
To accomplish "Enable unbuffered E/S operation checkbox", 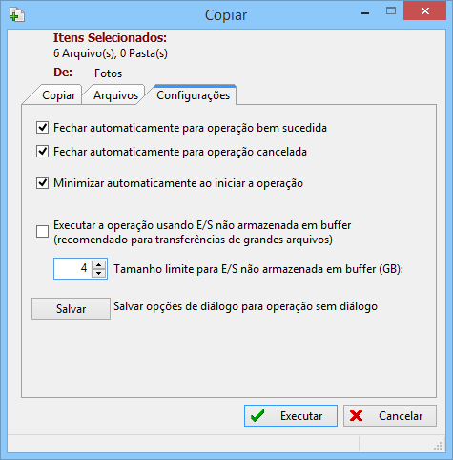I will tap(42, 232).
